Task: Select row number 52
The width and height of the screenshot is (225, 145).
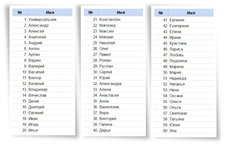Action: (x=165, y=84)
